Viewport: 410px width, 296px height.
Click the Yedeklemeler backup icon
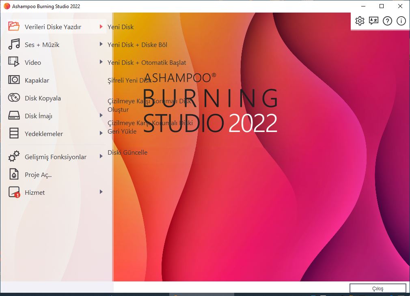point(14,133)
